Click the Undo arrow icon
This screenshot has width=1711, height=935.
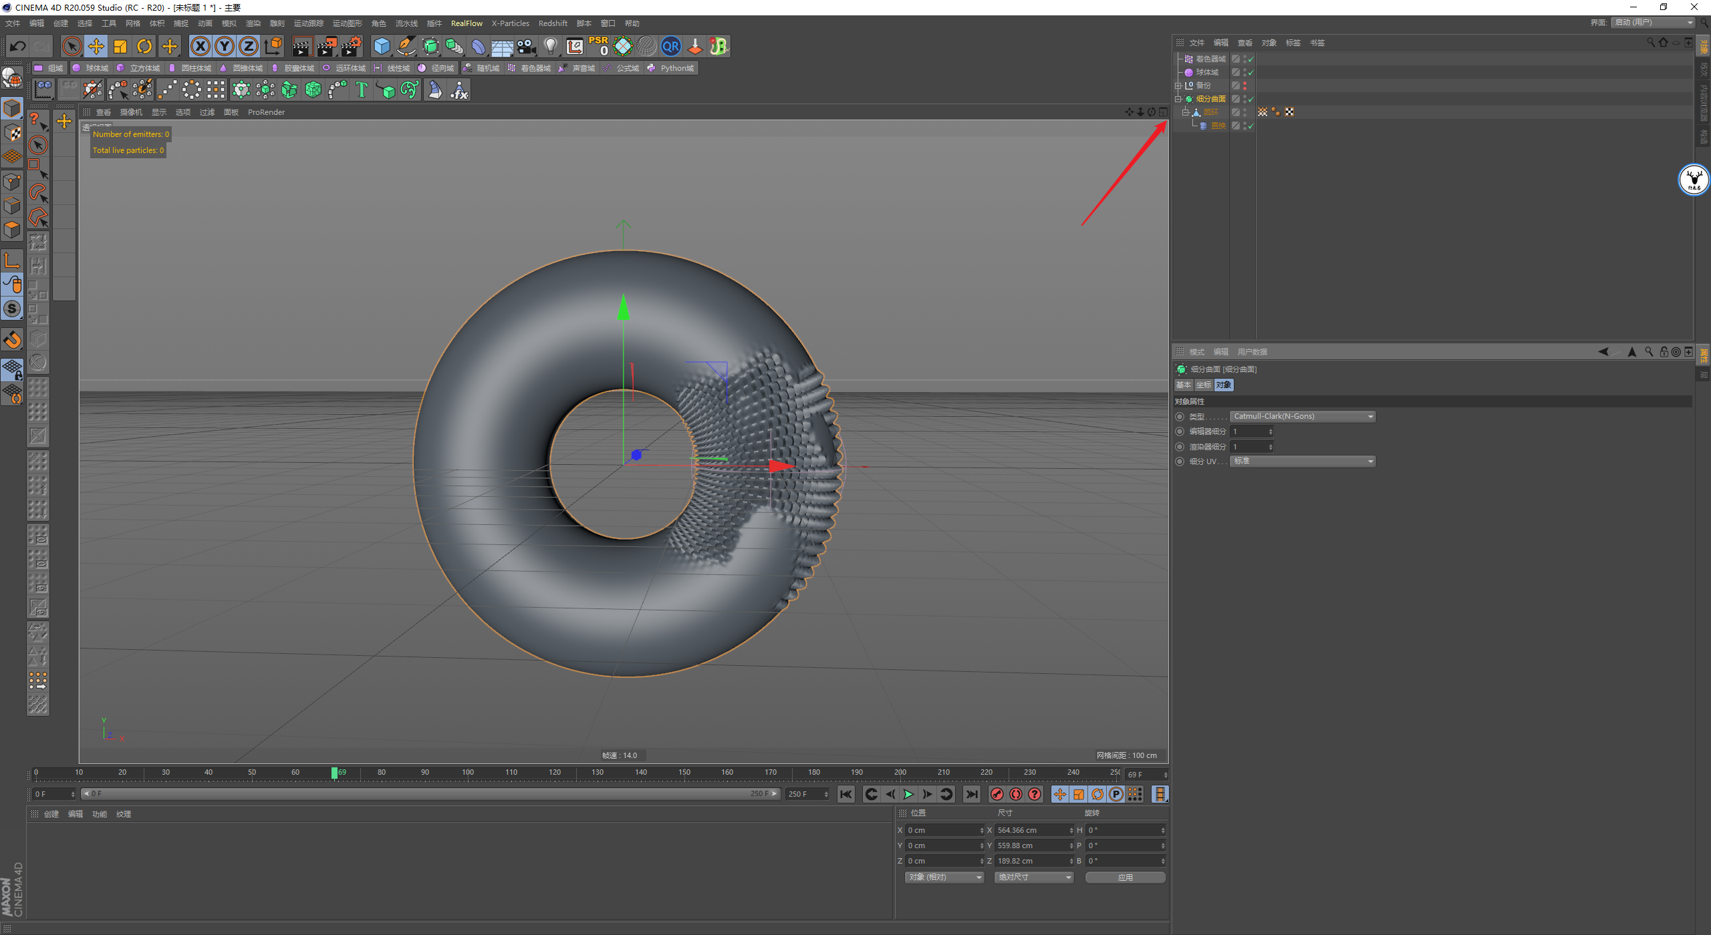(x=18, y=46)
